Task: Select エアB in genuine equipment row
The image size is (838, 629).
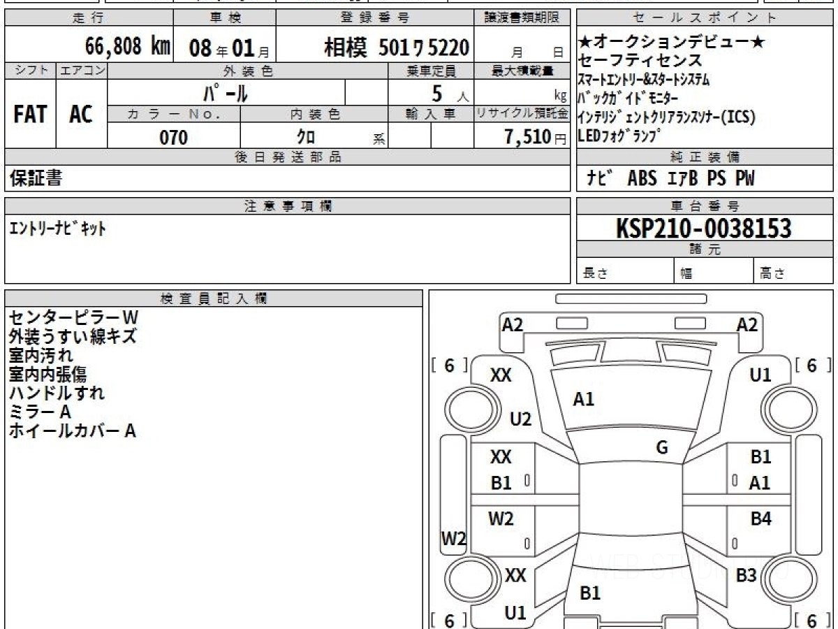Action: pyautogui.click(x=683, y=178)
